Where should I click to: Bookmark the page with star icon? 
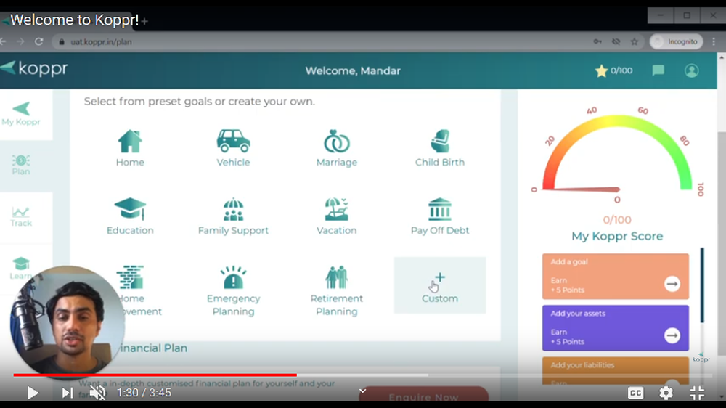point(635,41)
